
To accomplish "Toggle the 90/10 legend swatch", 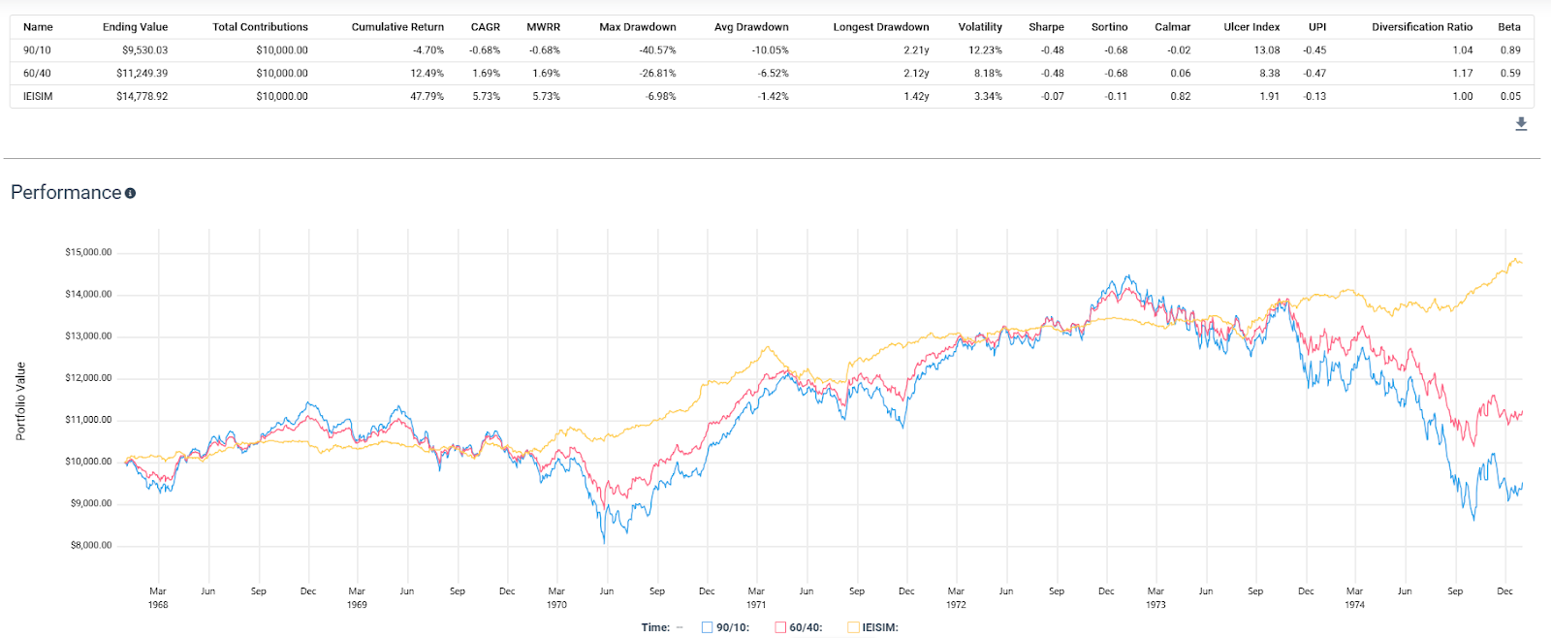I will click(x=707, y=627).
